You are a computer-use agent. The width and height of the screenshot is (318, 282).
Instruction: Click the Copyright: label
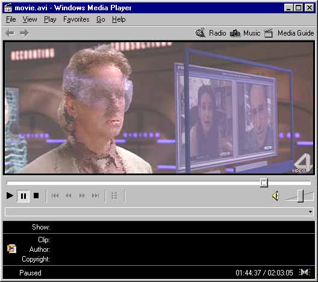[36, 259]
